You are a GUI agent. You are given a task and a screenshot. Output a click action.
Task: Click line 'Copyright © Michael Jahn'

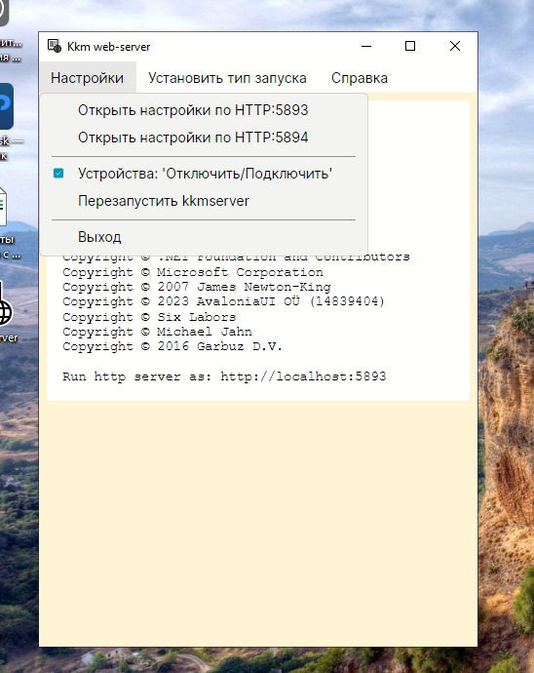click(x=158, y=332)
